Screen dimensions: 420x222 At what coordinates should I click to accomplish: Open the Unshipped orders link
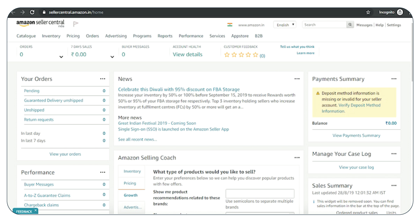[x=34, y=110]
